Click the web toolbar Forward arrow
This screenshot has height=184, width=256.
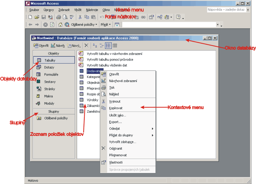tap(37, 25)
